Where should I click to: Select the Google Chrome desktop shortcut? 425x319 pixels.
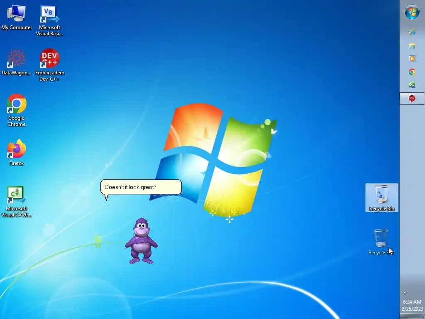click(x=16, y=110)
